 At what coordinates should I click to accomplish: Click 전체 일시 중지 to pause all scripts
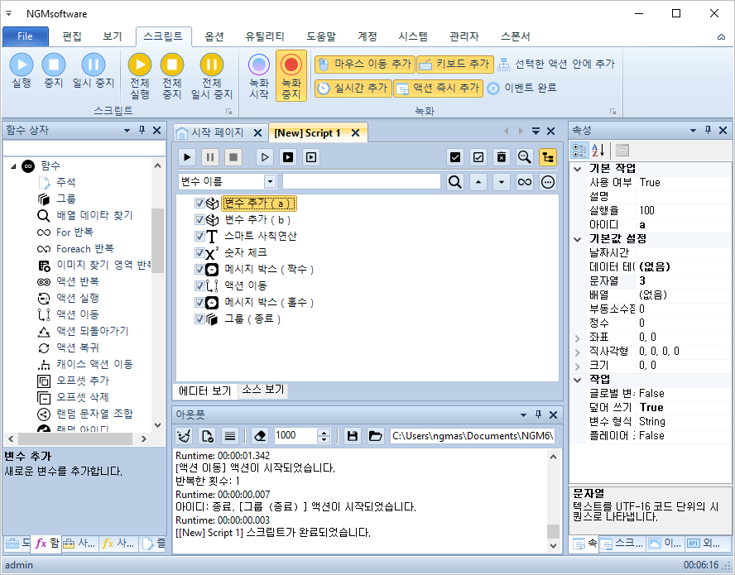(212, 76)
